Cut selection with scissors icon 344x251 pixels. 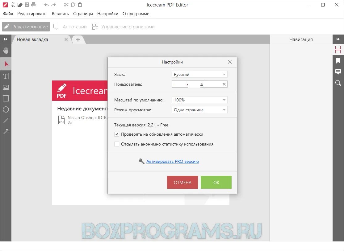coord(66,5)
